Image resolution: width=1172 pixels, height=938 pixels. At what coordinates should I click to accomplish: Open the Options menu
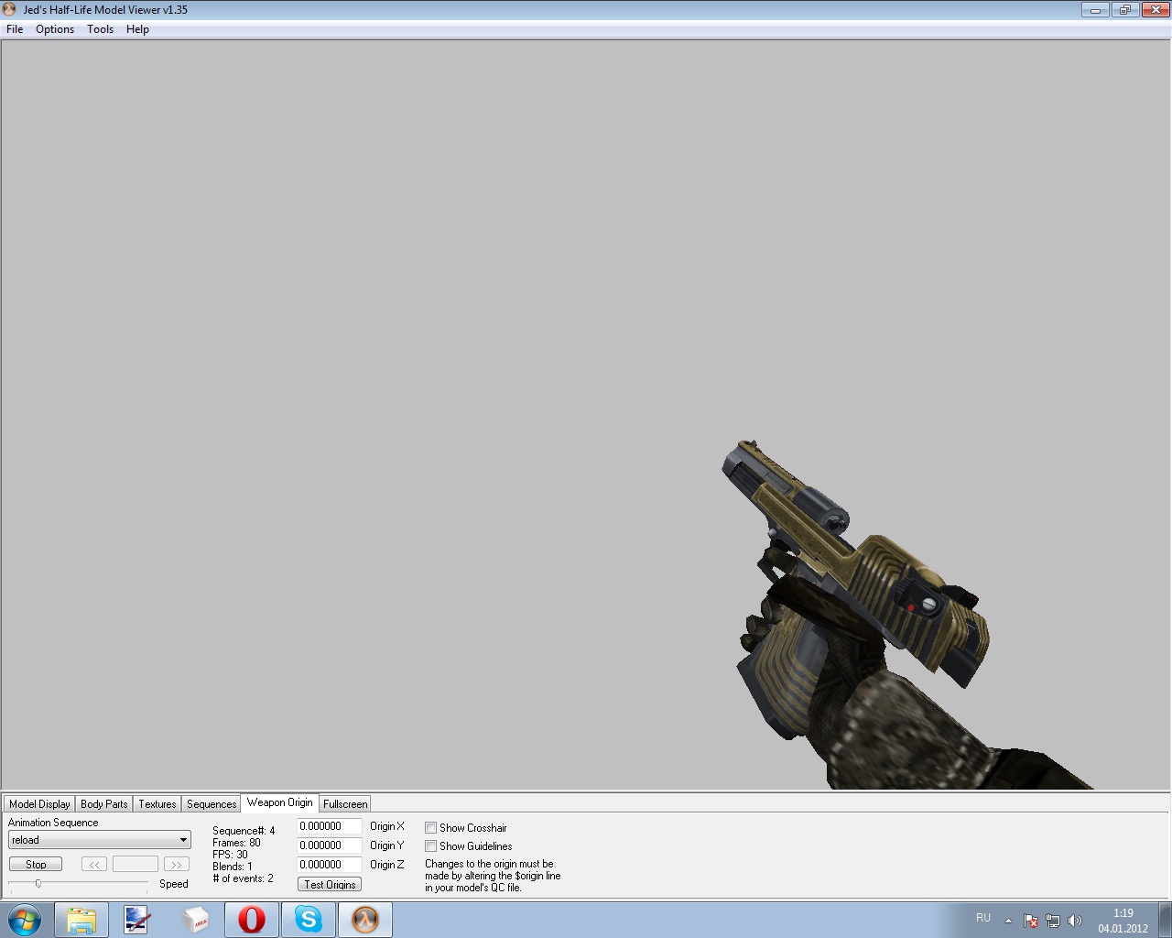(x=55, y=29)
